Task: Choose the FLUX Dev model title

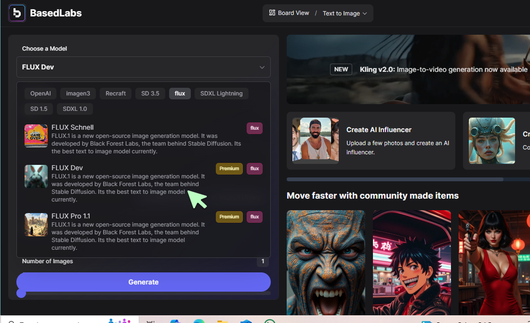Action: (x=67, y=168)
